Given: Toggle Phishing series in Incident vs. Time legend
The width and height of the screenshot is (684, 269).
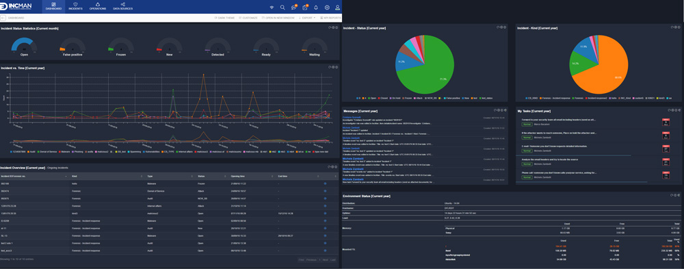Looking at the screenshot, I should (x=78, y=151).
